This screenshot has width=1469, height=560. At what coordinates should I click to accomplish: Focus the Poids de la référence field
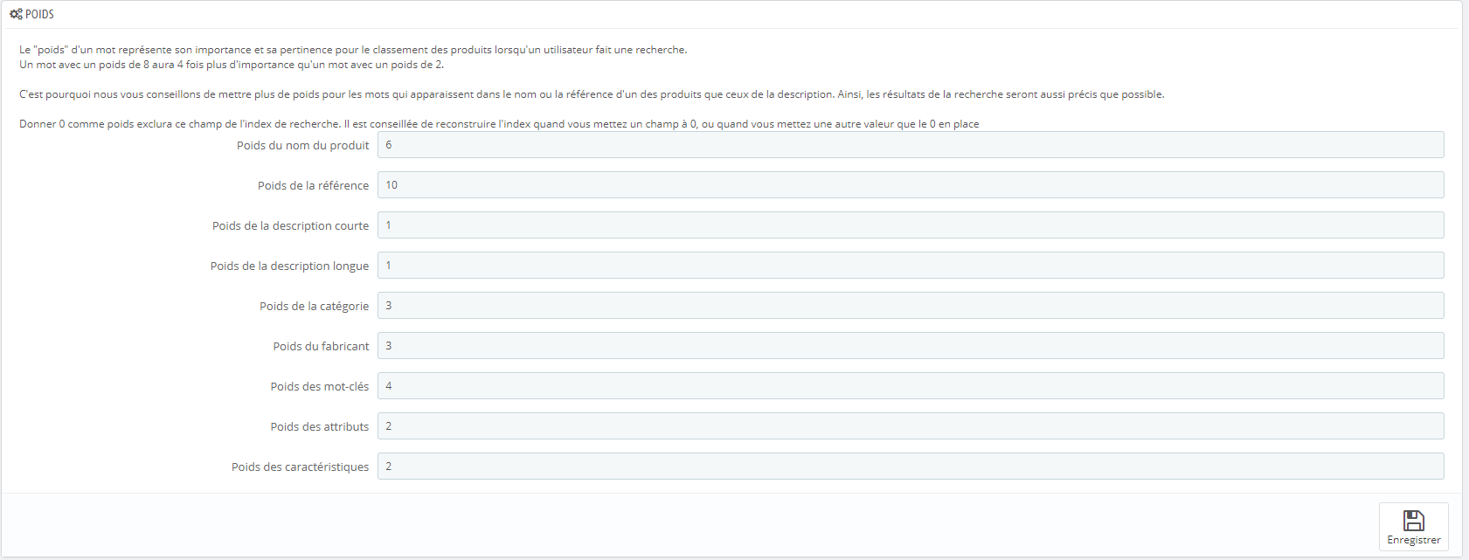pos(911,185)
